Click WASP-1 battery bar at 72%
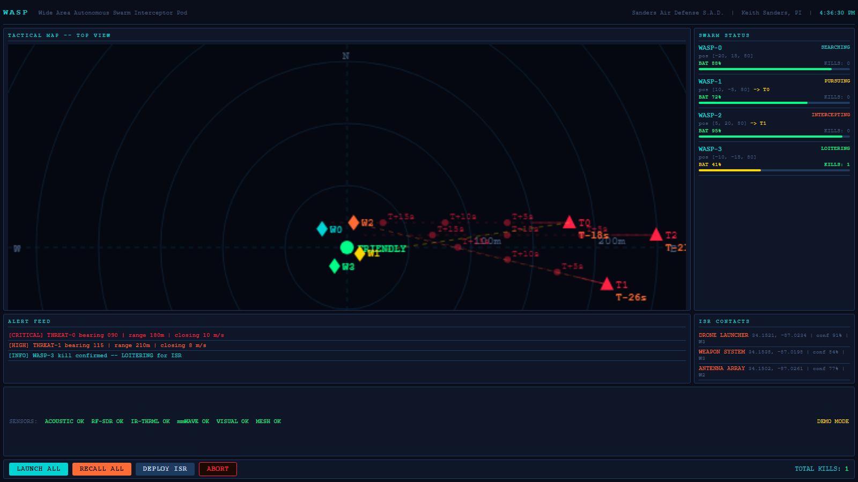858x482 pixels. [x=774, y=103]
